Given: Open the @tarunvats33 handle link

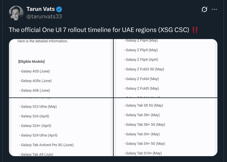Looking at the screenshot, I should click(48, 16).
